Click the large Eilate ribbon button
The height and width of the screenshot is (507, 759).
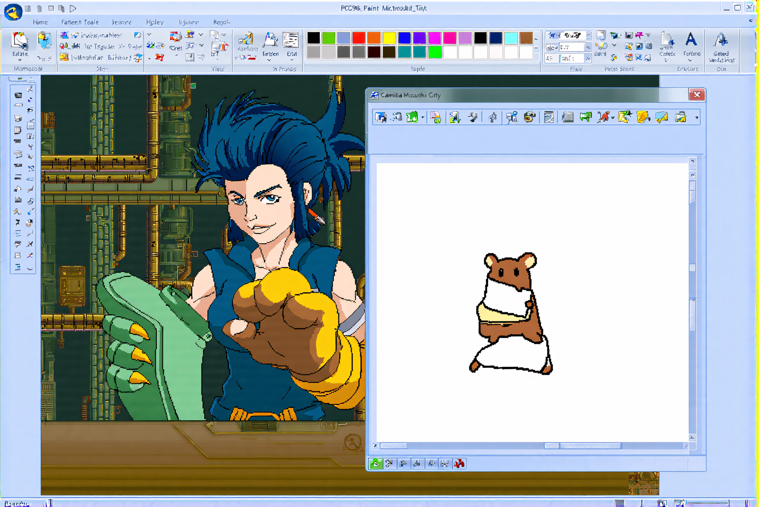(x=20, y=44)
